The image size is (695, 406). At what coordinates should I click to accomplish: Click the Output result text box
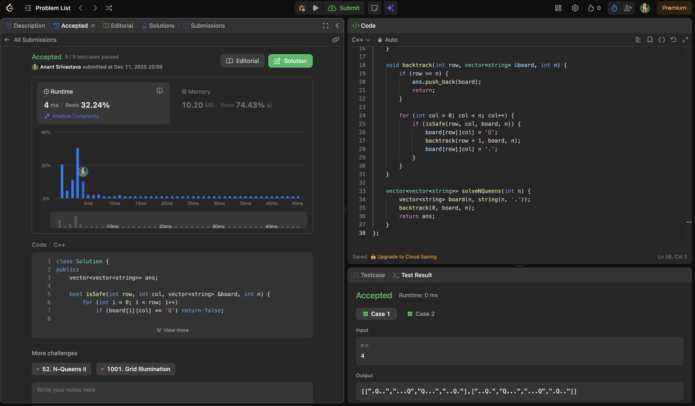520,392
